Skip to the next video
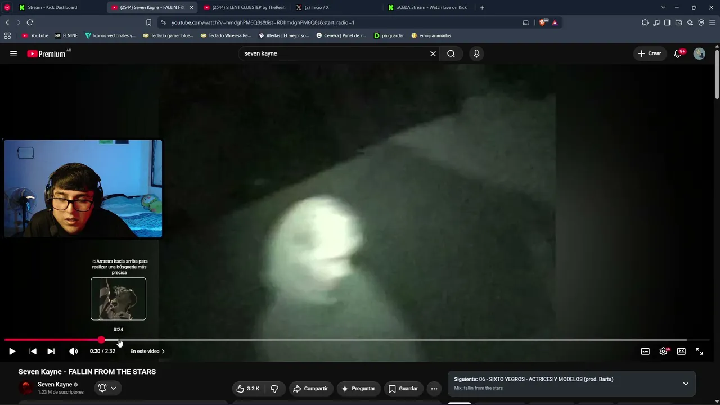This screenshot has width=720, height=405. coord(51,351)
